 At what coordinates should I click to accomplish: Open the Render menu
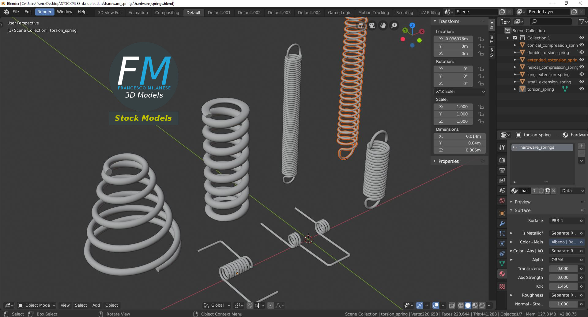[x=44, y=12]
